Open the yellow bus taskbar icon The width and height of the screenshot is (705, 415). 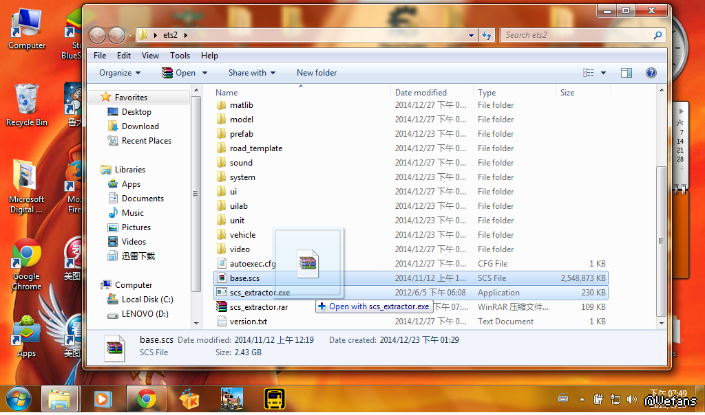tap(274, 399)
